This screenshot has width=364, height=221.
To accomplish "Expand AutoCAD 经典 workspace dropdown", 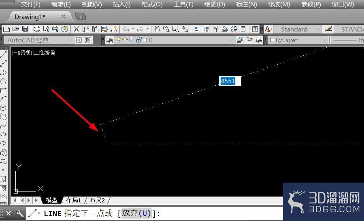I will 70,40.
